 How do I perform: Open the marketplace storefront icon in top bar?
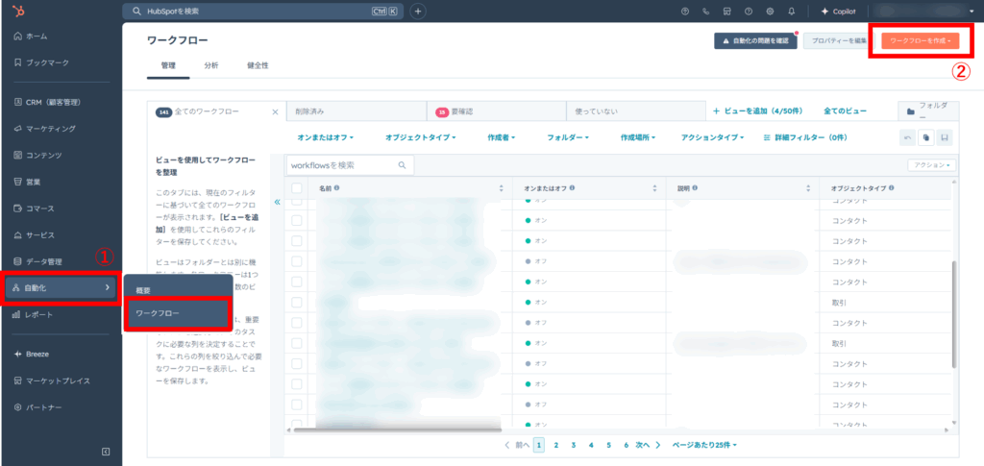pyautogui.click(x=726, y=12)
